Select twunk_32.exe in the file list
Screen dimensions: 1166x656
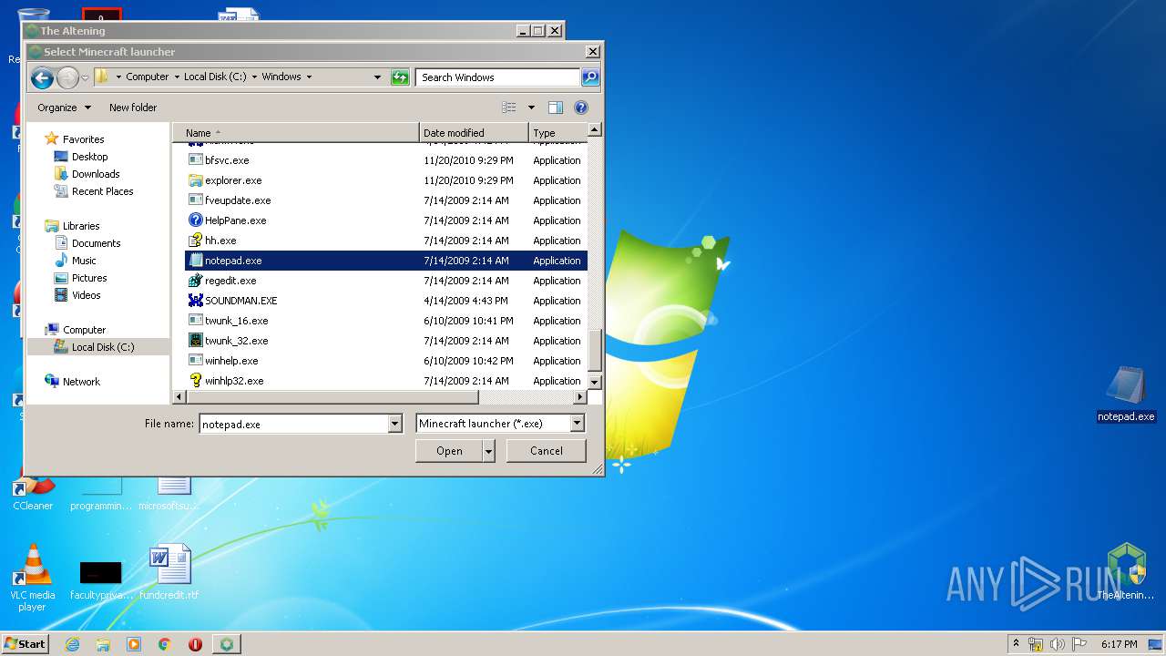[x=237, y=341]
